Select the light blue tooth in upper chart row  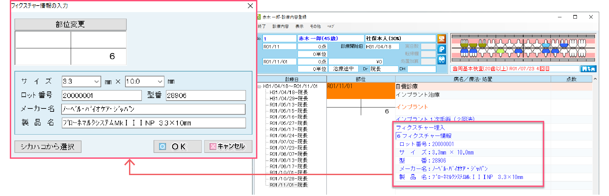point(546,43)
